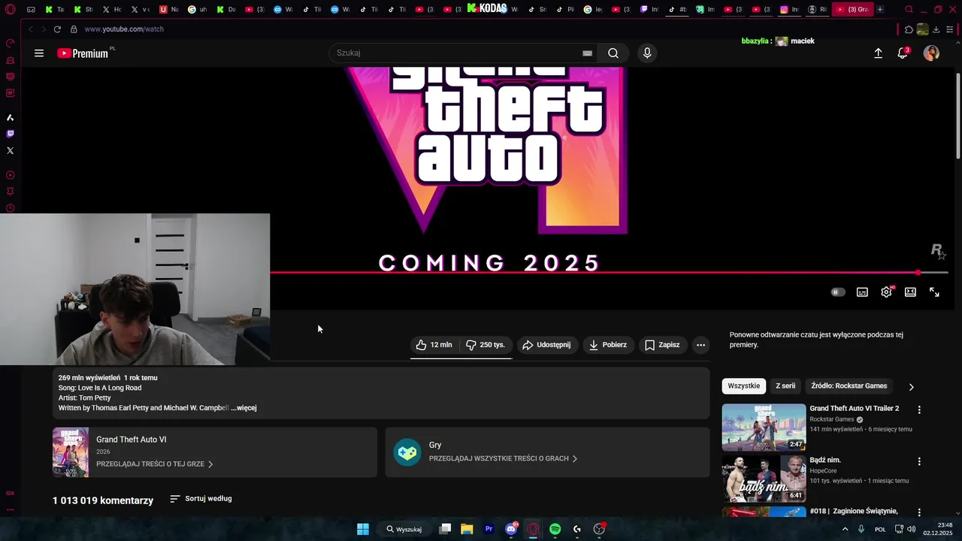
Task: Open the upload/create video icon
Action: coord(878,53)
